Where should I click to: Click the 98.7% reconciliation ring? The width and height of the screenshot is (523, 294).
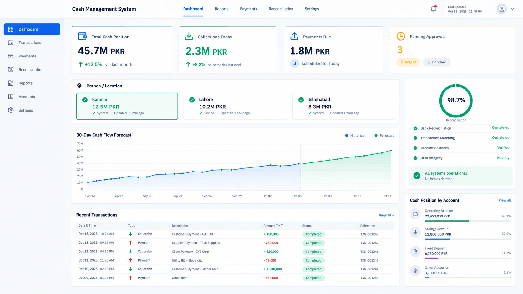456,101
